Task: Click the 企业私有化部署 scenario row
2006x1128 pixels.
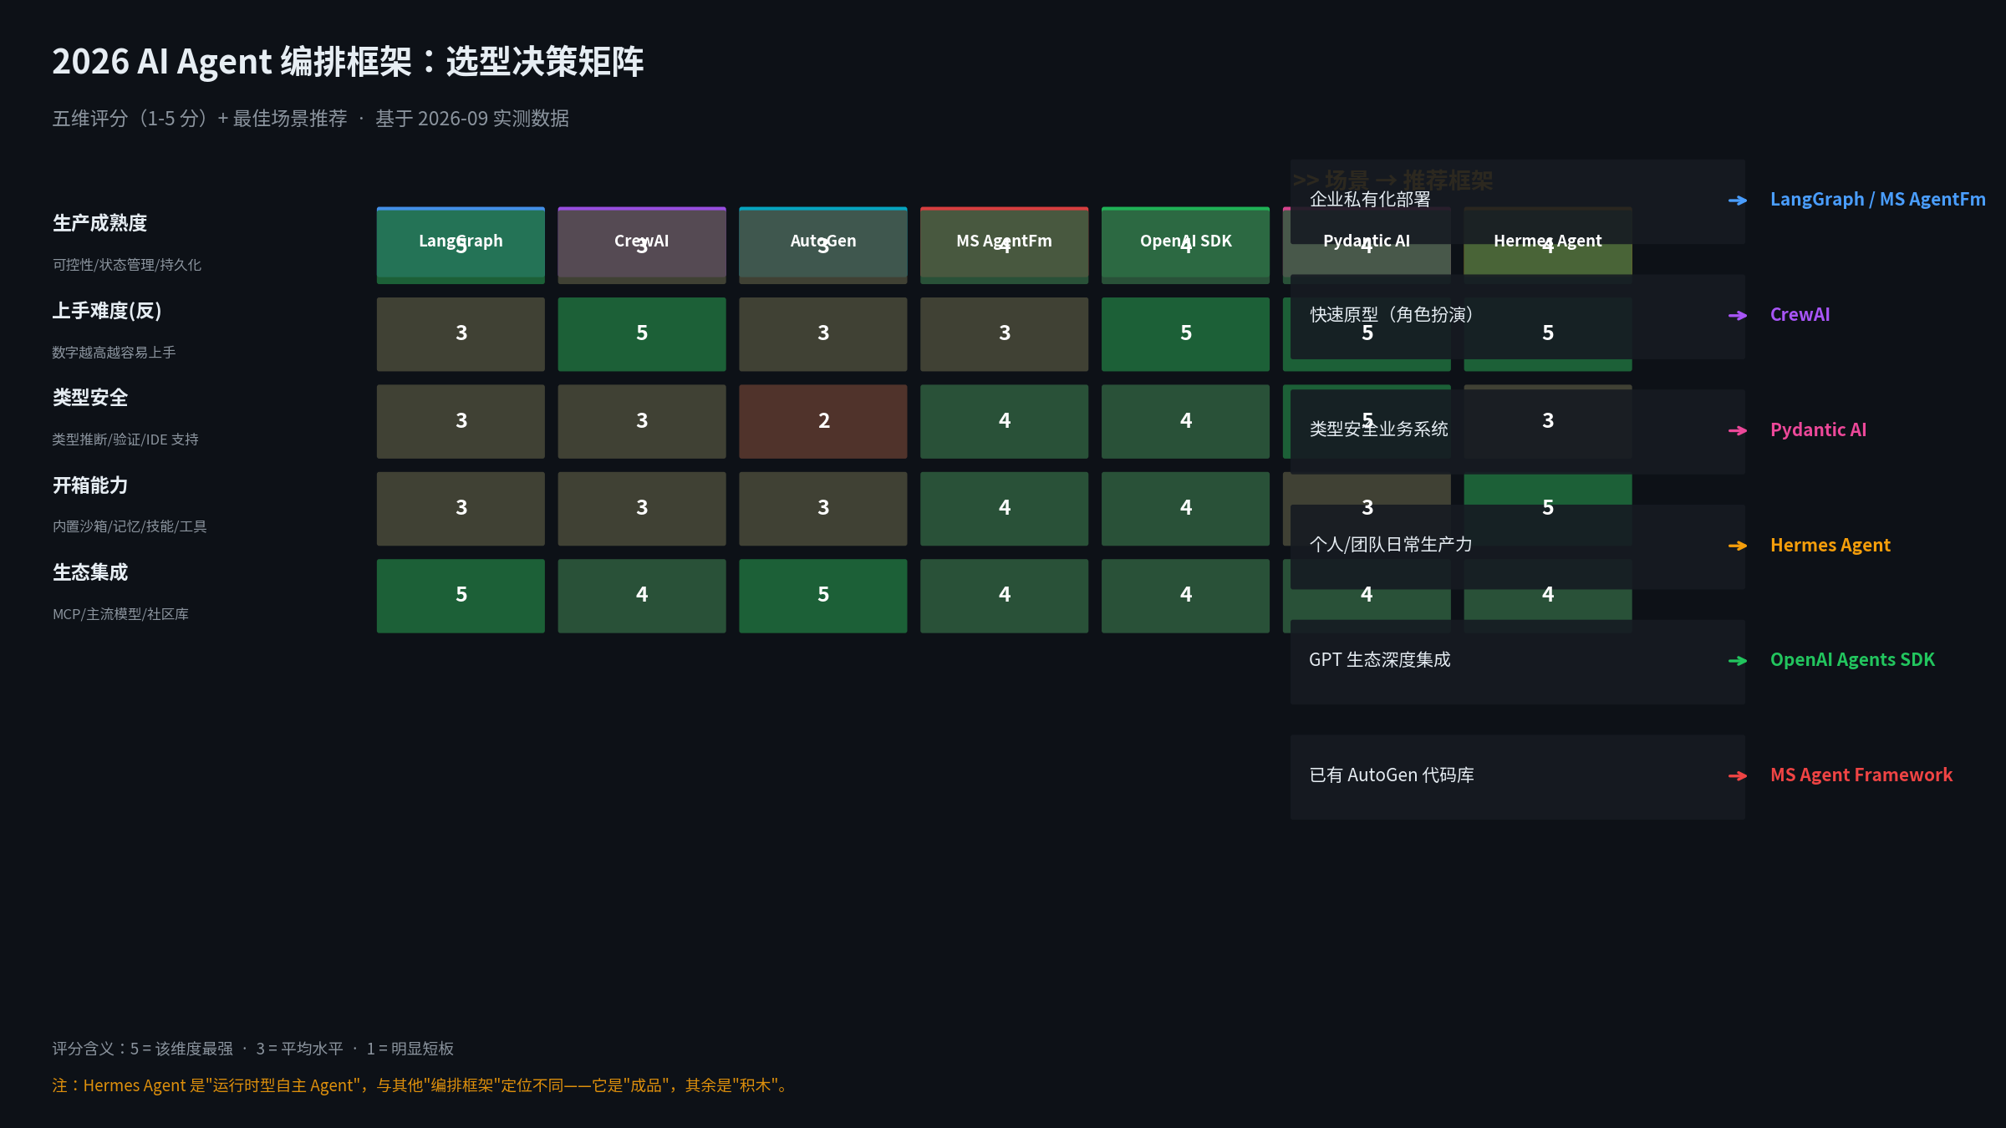Action: [x=1518, y=201]
